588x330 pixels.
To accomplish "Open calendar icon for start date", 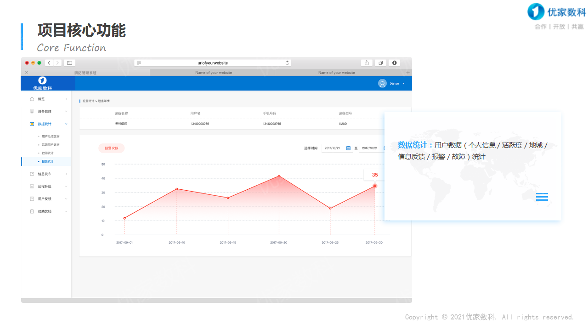I will 348,148.
